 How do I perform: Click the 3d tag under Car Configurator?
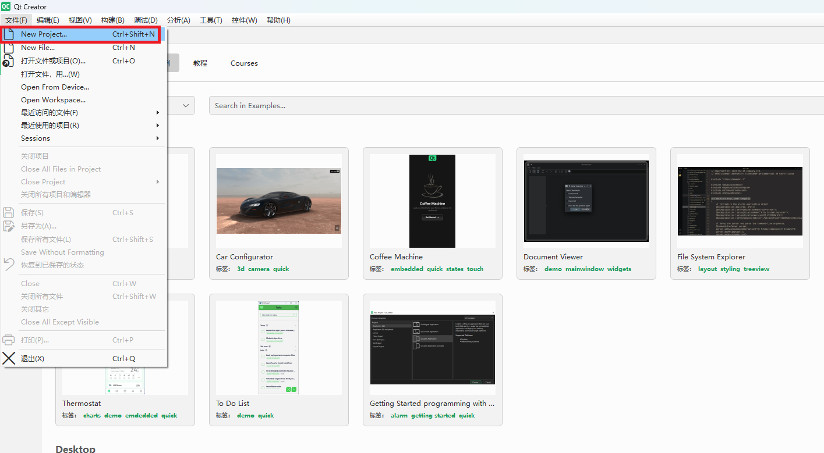(x=241, y=269)
